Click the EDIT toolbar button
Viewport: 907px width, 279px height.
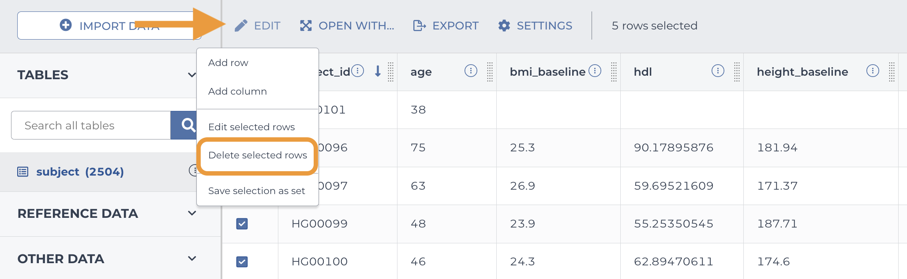coord(258,26)
